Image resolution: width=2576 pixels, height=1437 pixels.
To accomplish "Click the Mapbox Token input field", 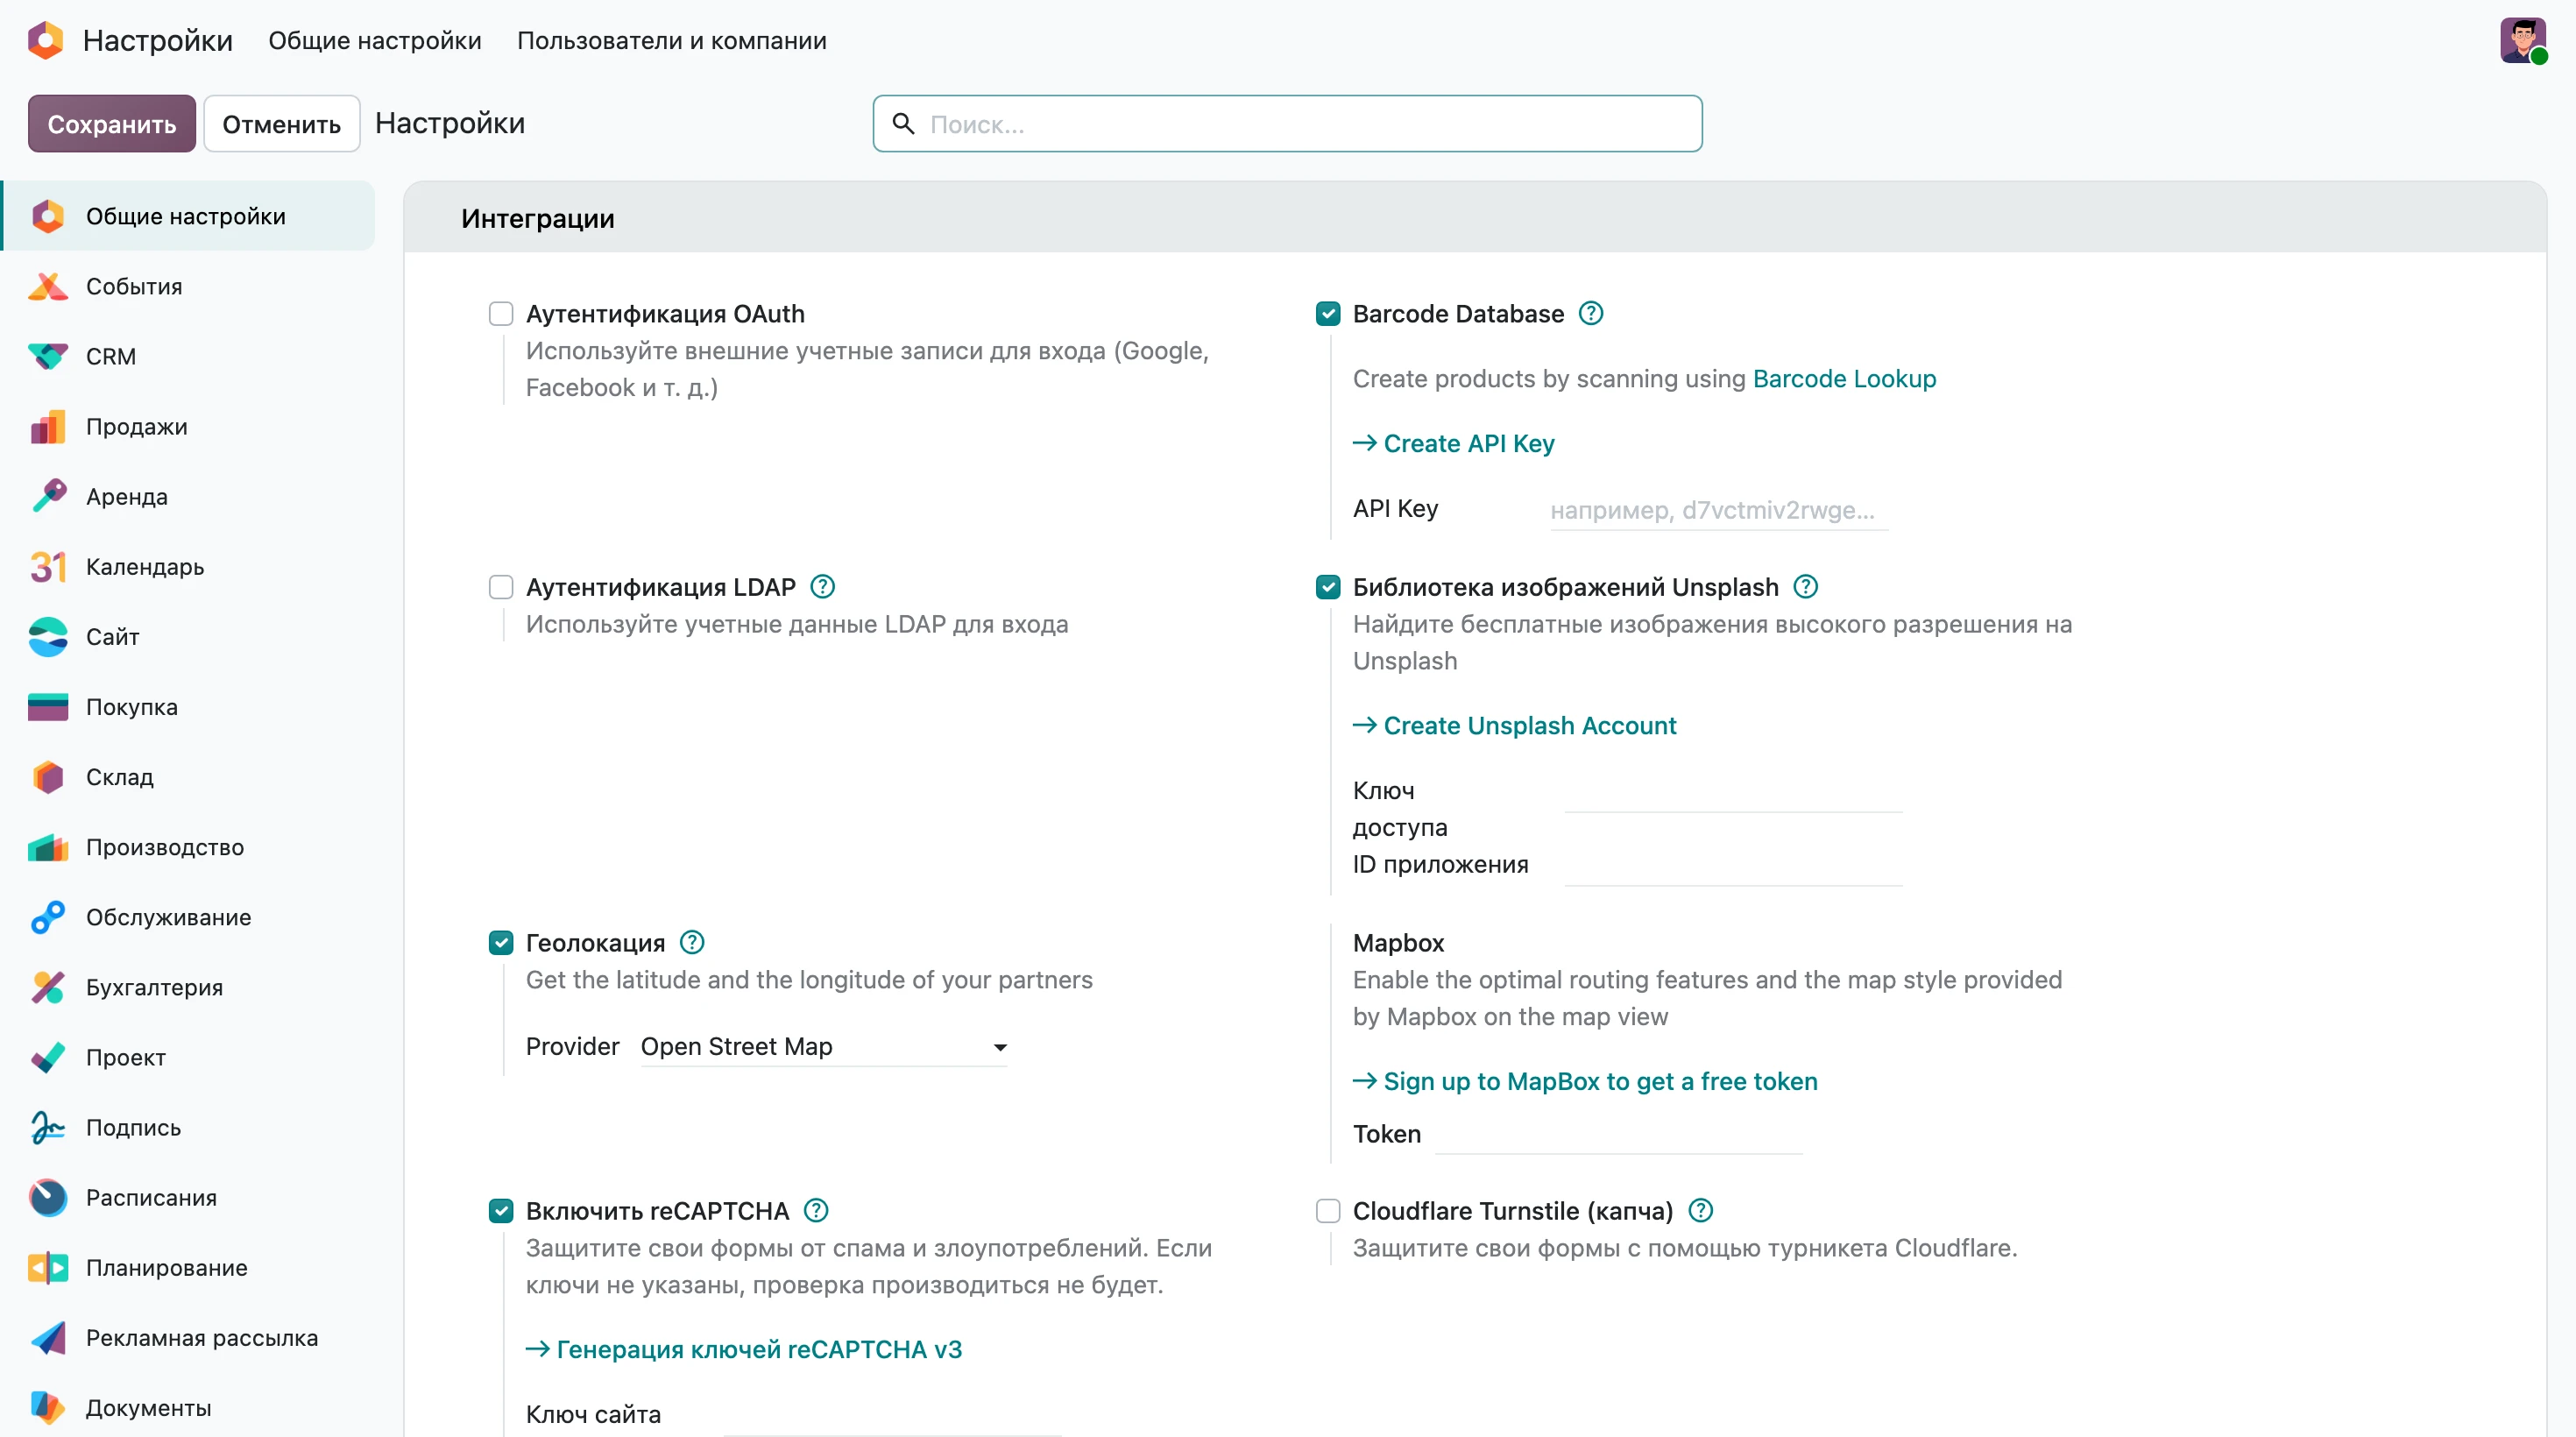I will pos(1618,1134).
